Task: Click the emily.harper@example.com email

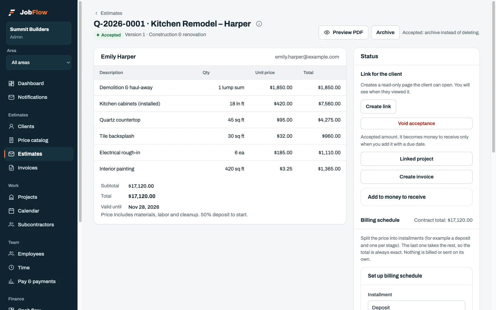Action: tap(307, 57)
